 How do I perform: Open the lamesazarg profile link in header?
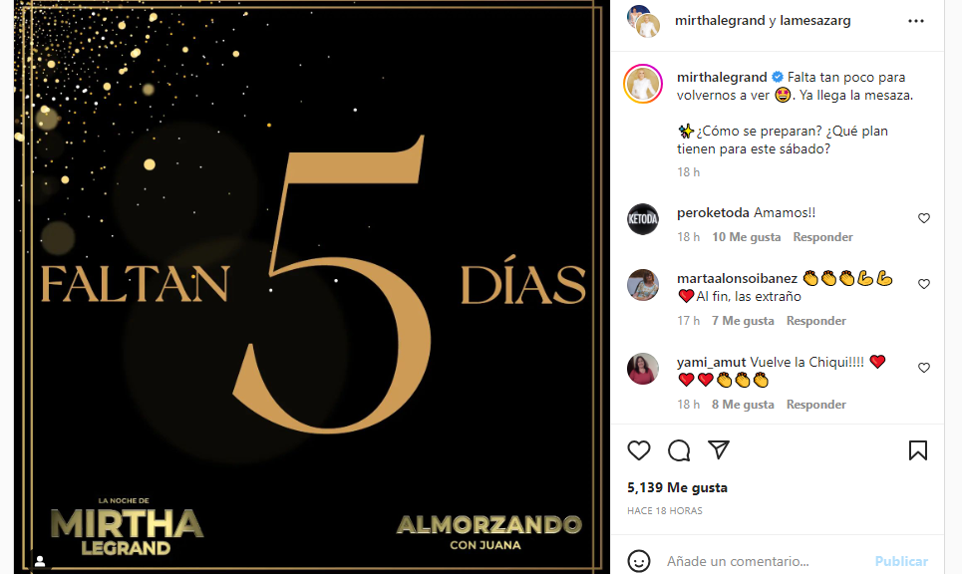tap(814, 20)
